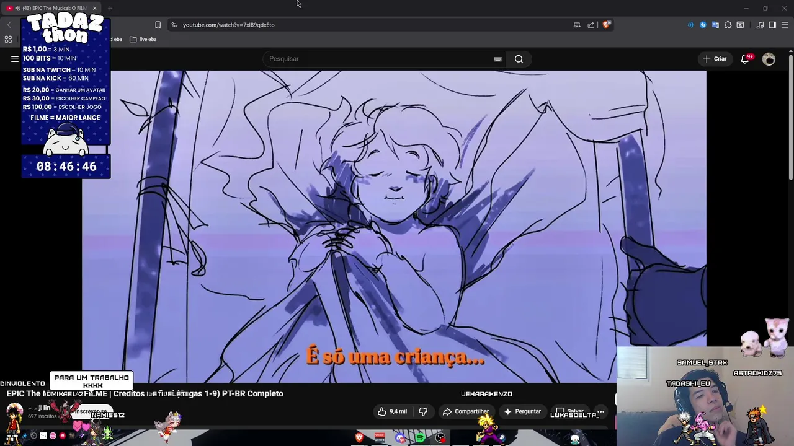Mute tab via speaker icon on tab

tap(17, 8)
